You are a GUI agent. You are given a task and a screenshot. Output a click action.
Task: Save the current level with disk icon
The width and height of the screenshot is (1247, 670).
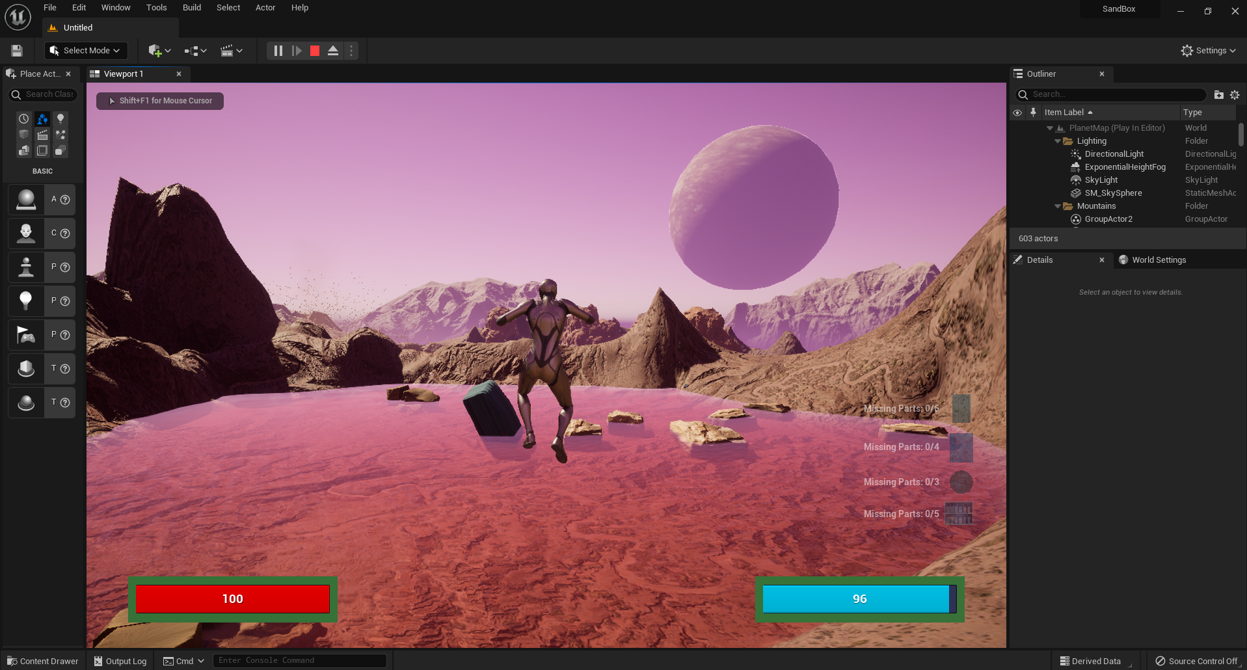(x=17, y=51)
